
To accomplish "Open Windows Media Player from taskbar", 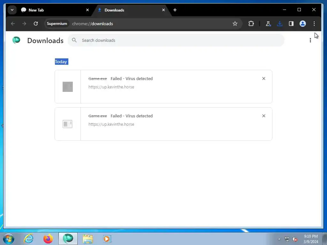I will click(107, 239).
